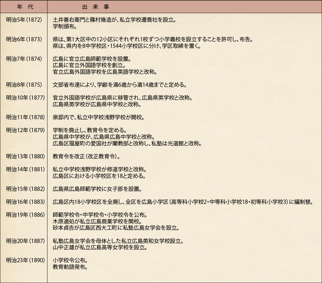Click the 浅野学校が修道学校と改称 line

click(x=100, y=169)
